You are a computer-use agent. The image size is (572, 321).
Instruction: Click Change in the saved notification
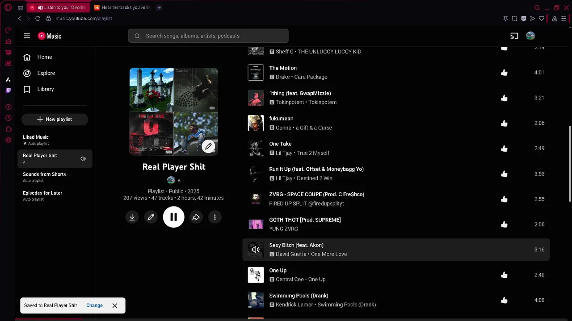[94, 305]
